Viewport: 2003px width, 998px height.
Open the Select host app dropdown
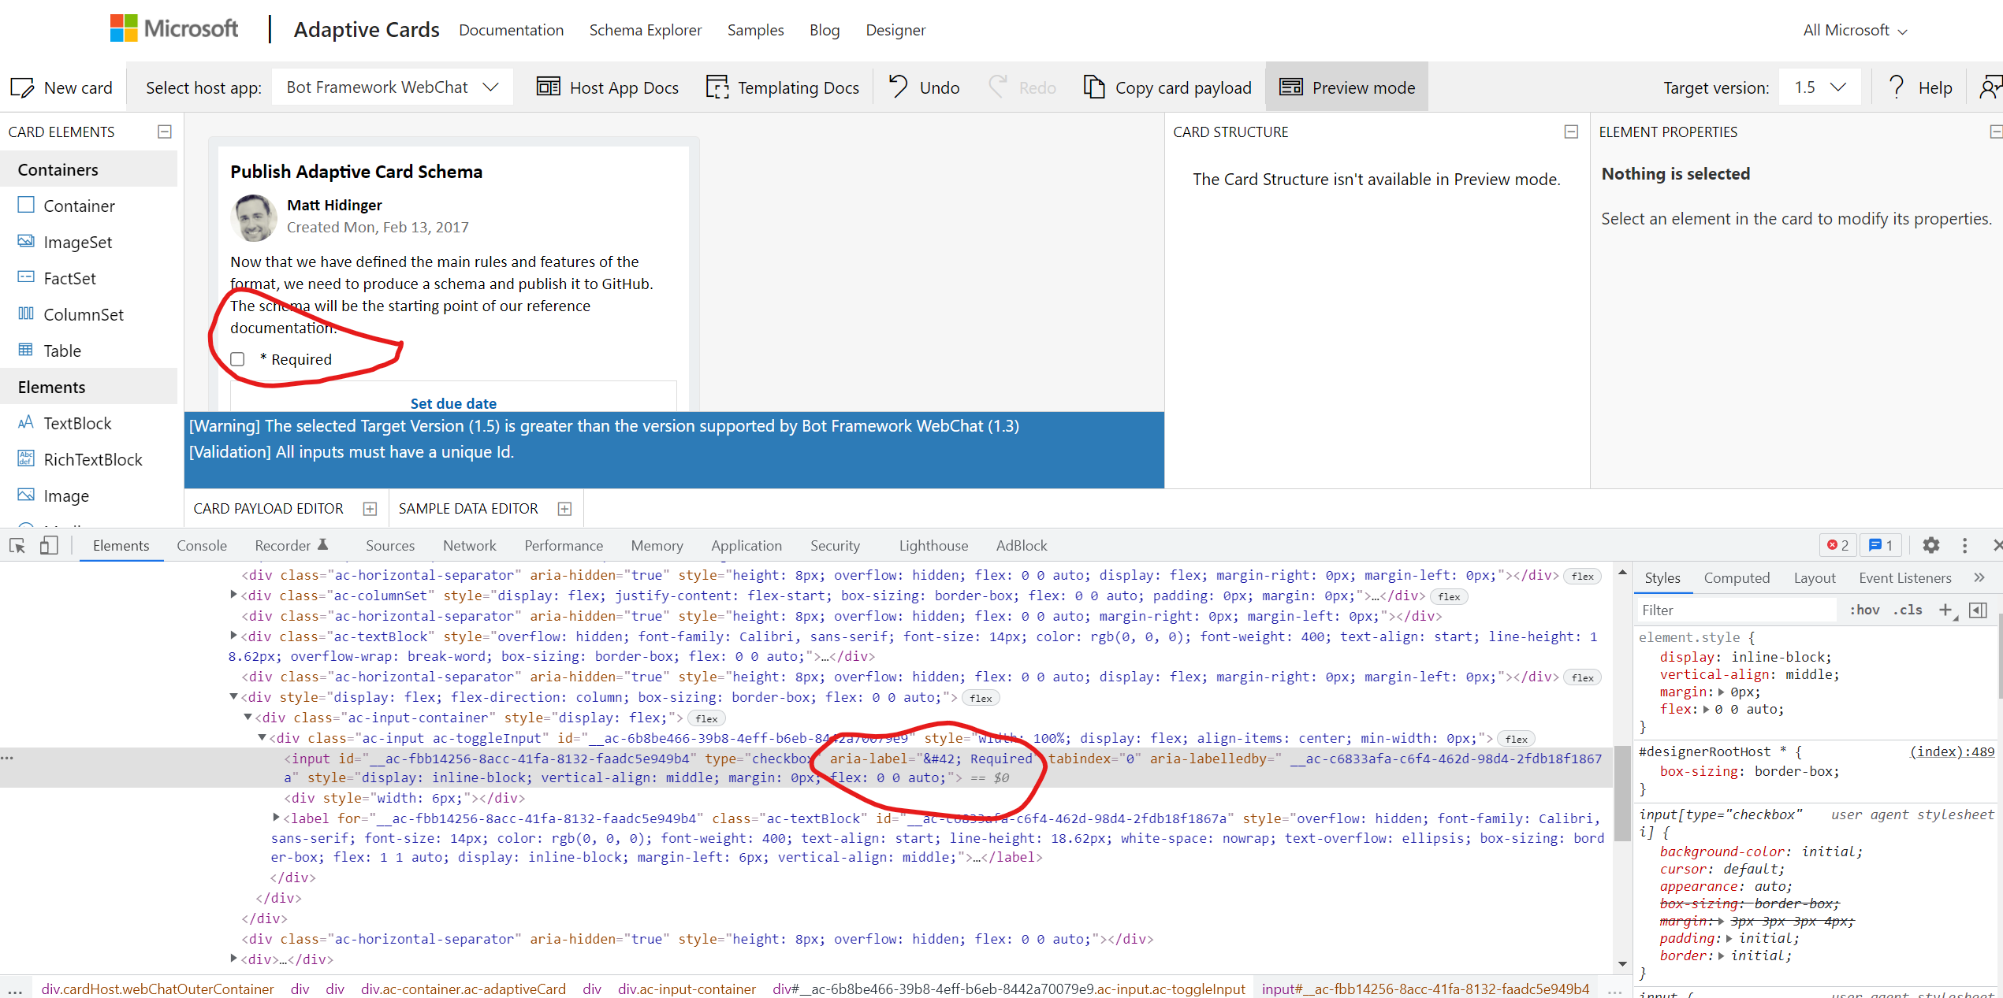pos(392,87)
